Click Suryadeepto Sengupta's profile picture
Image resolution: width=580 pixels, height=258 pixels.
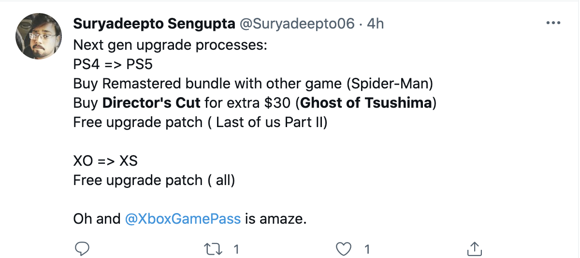(x=38, y=37)
